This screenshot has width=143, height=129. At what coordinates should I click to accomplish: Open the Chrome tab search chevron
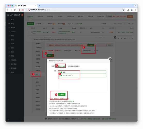click(136, 6)
